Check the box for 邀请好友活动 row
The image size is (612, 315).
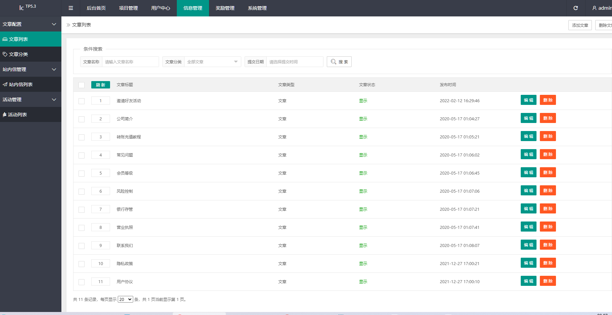[82, 101]
